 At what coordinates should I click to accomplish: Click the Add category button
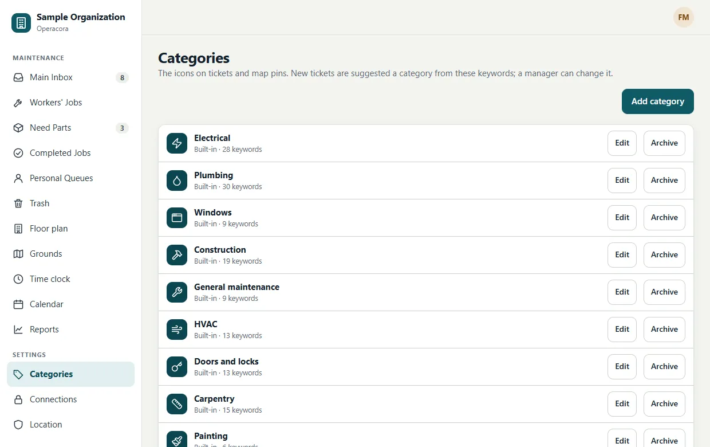pos(658,101)
